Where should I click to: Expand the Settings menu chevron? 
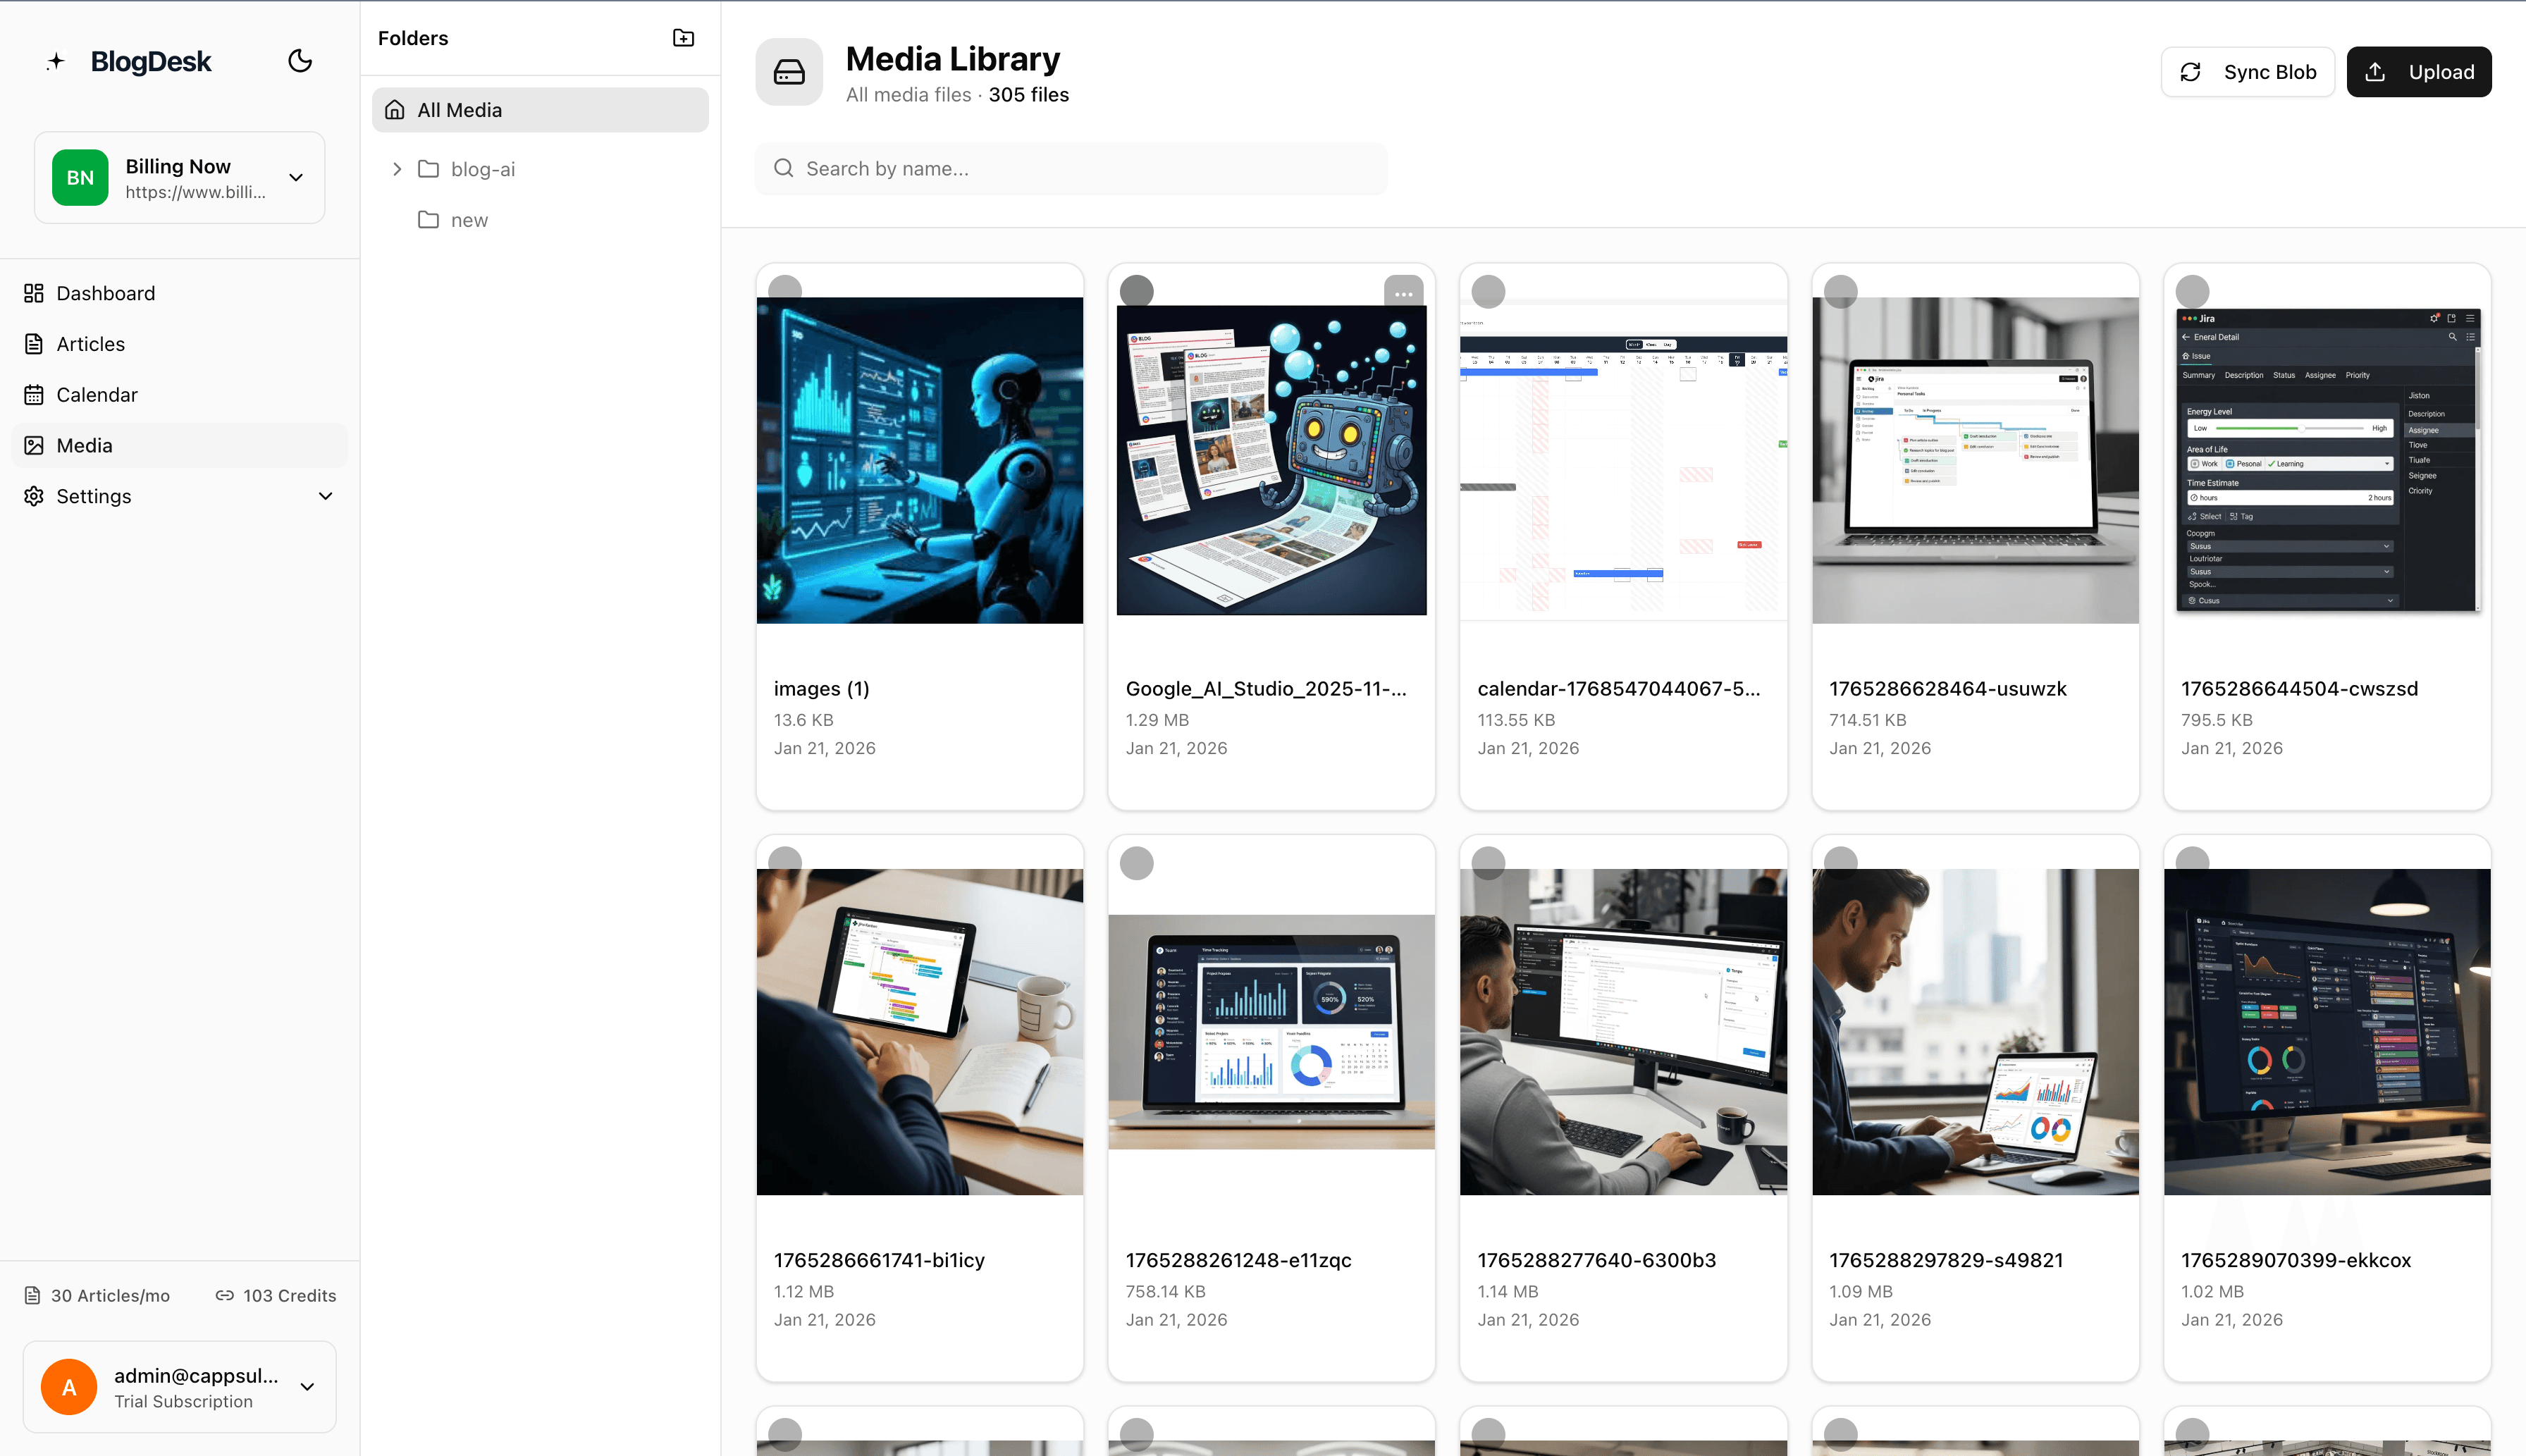pos(325,496)
